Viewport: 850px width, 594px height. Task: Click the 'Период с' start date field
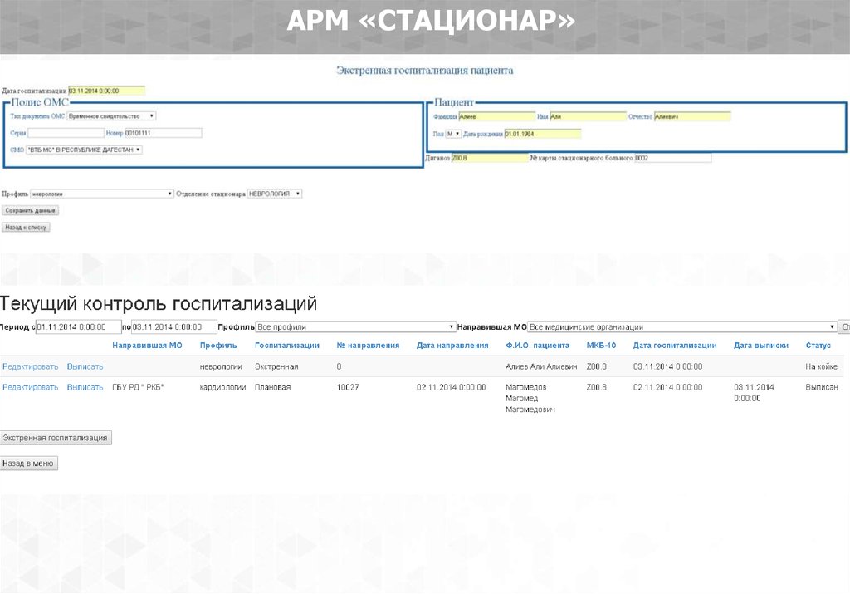[79, 327]
